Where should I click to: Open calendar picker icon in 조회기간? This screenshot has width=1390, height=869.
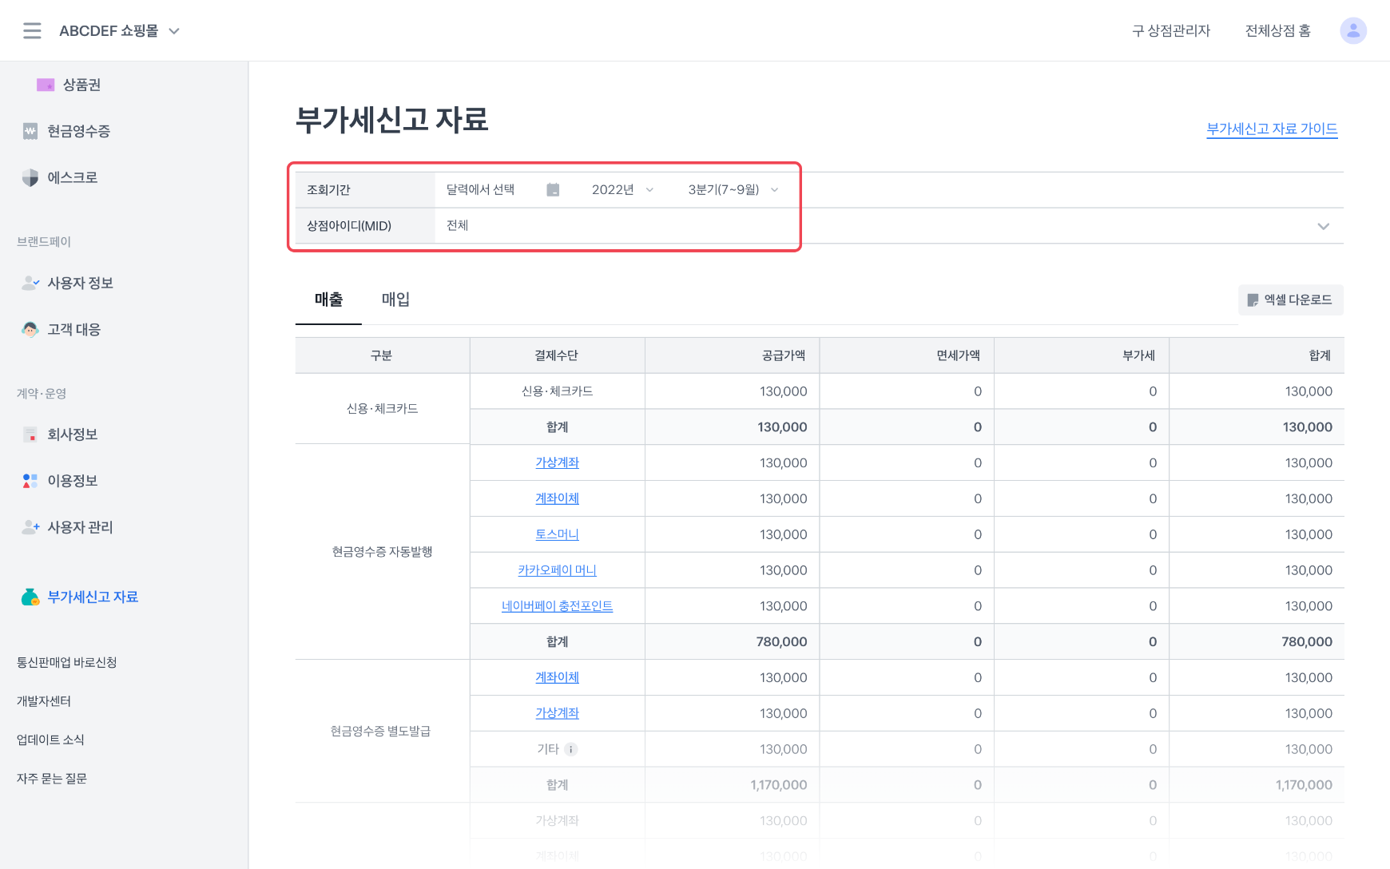(553, 190)
